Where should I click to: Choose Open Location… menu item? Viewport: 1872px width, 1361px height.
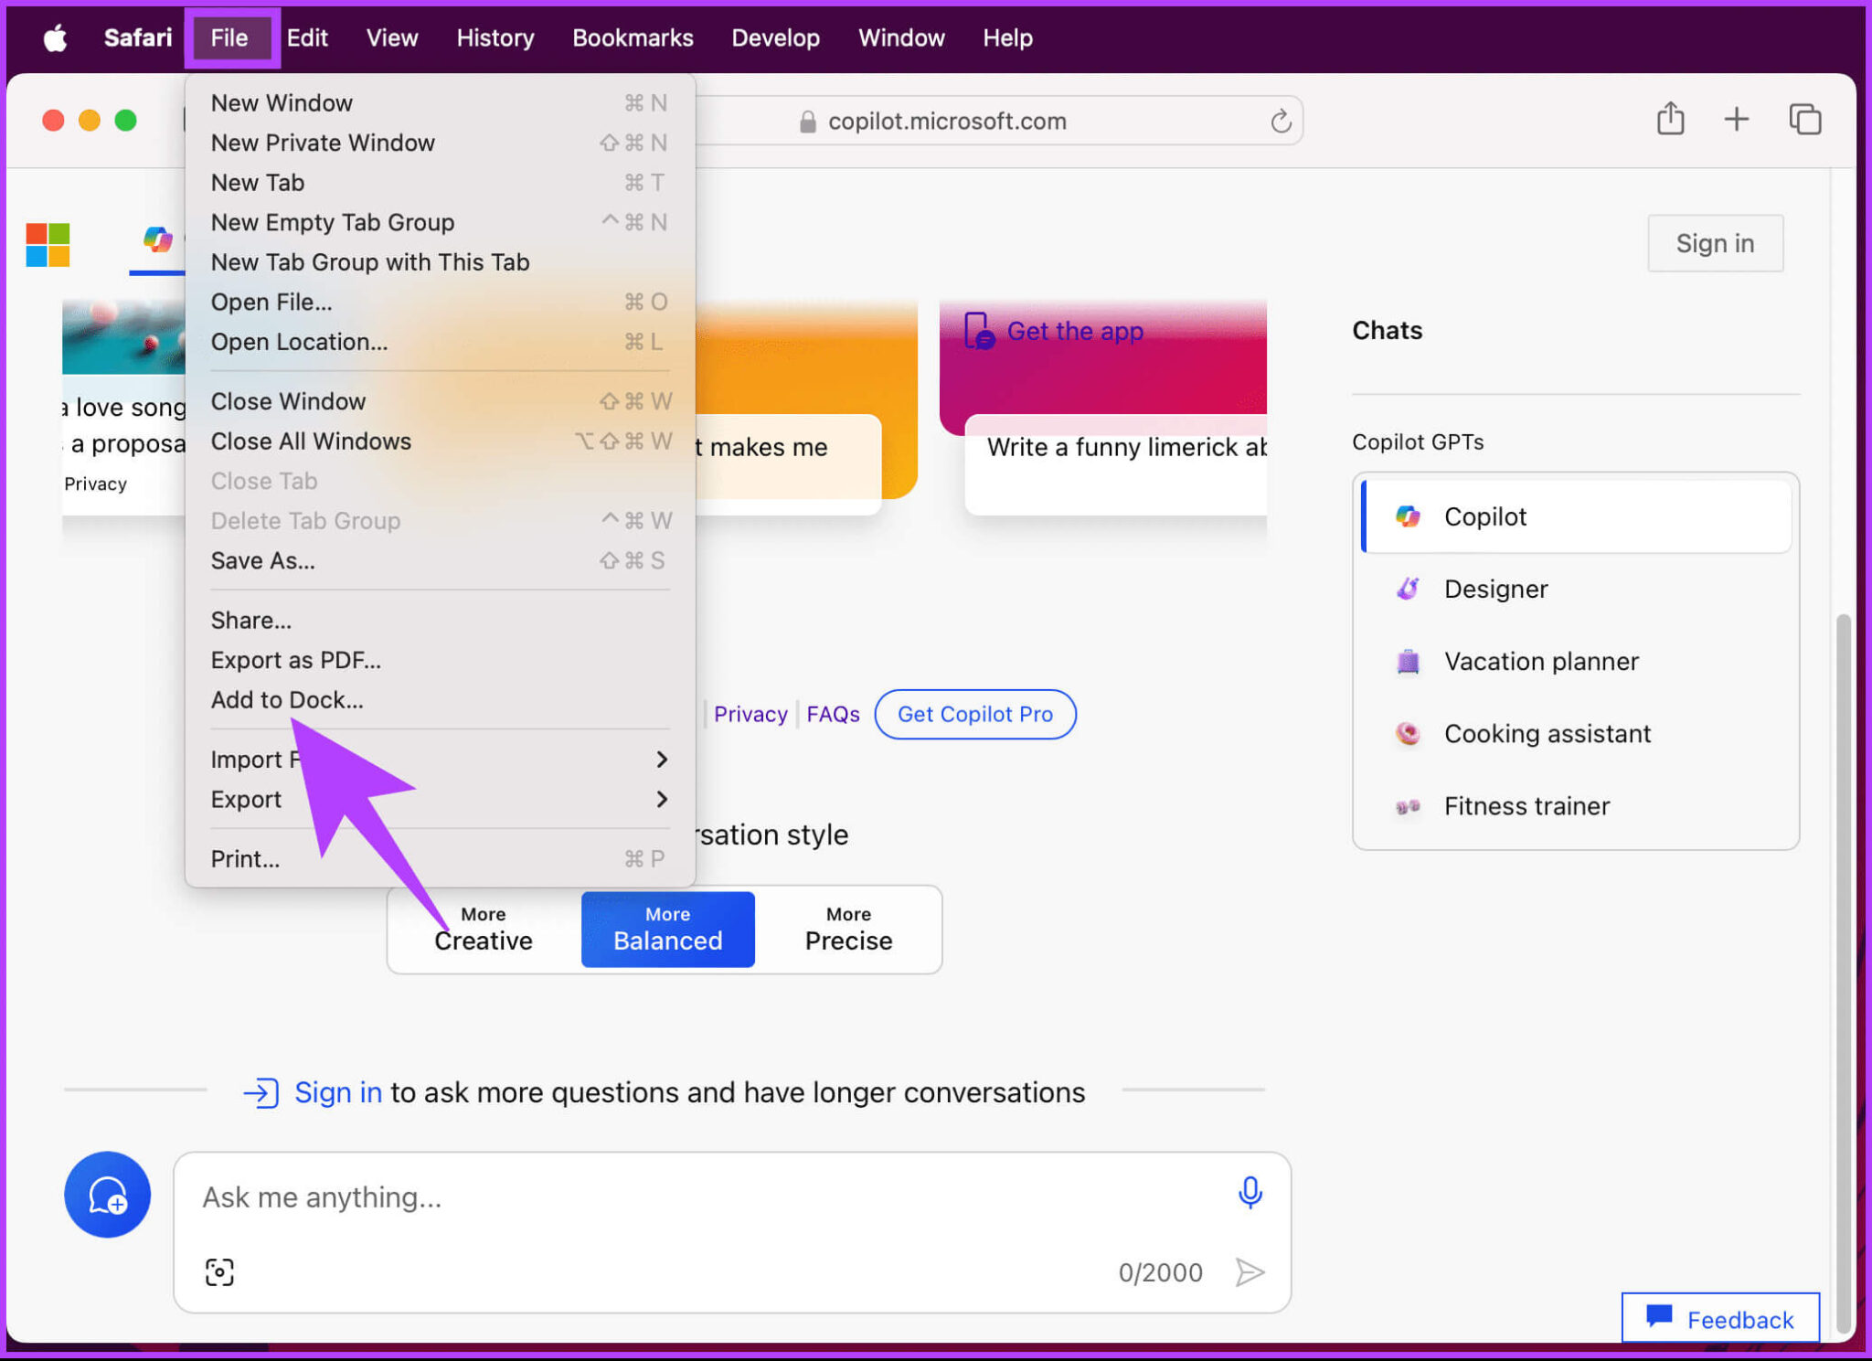coord(440,342)
